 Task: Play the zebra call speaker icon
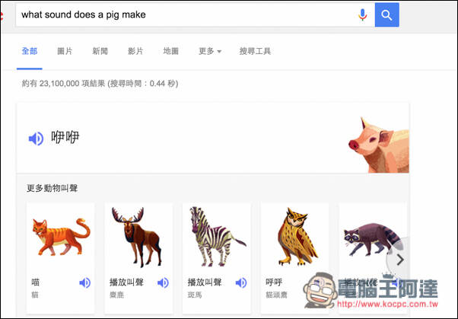coord(241,282)
